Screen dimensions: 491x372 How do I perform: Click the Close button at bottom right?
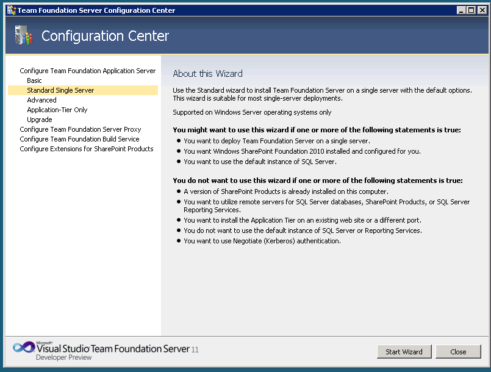tap(458, 352)
